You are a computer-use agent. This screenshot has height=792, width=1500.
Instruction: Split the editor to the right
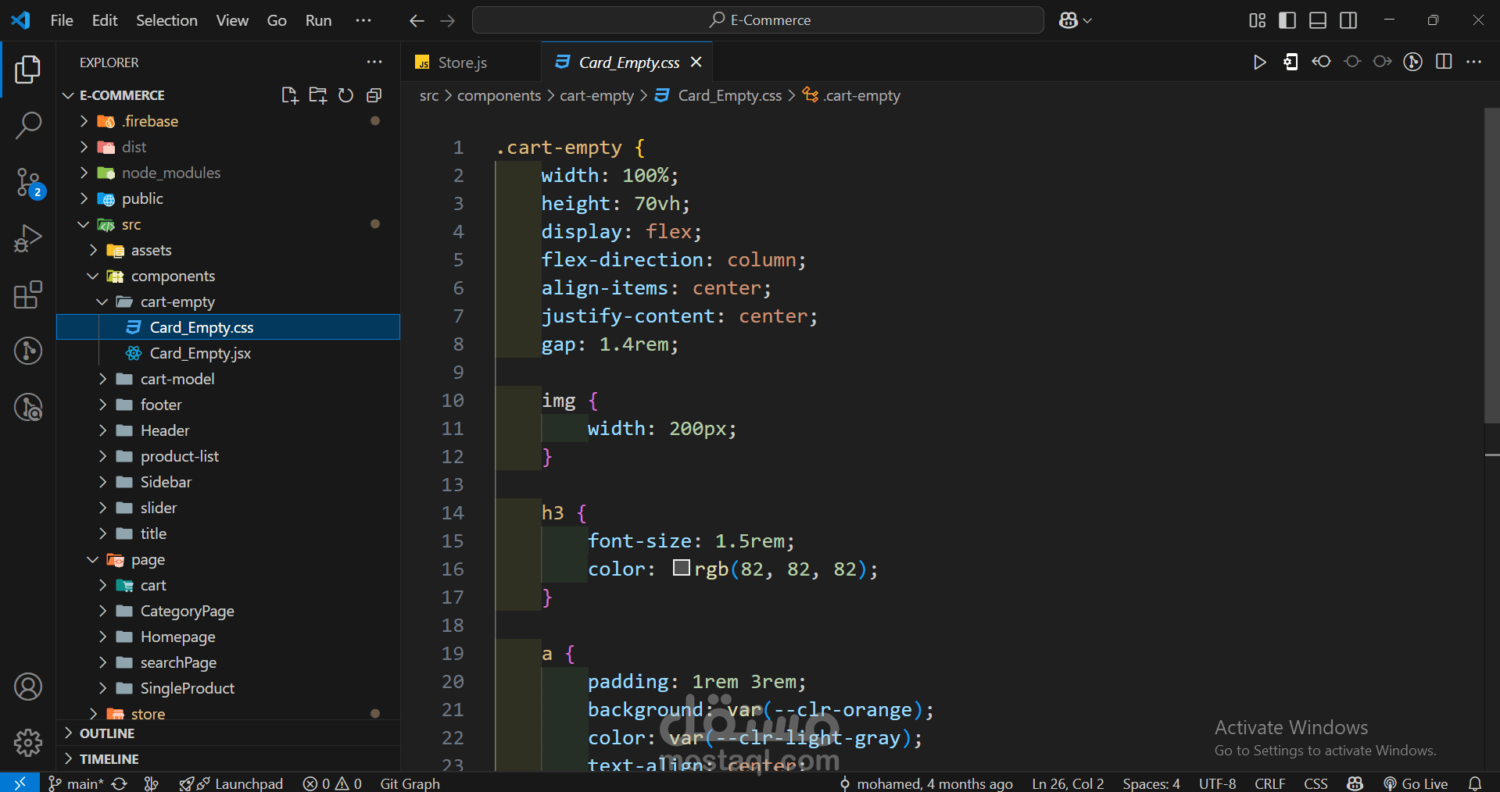pos(1444,62)
